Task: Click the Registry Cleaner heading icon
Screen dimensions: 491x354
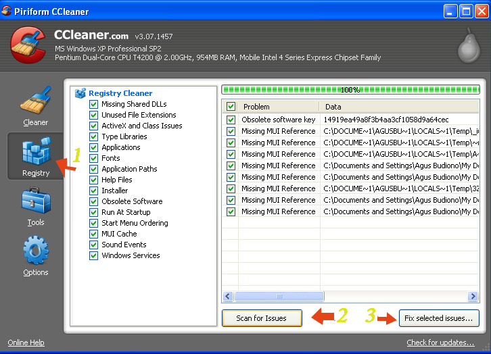Action: [80, 93]
